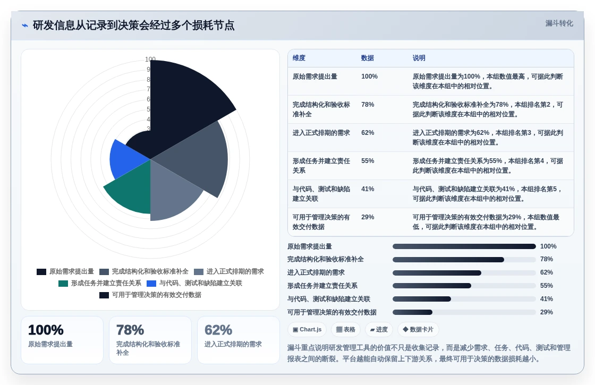Toggle legend swatch for 原始需求提出量
Viewport: 595px width, 385px height.
click(41, 271)
